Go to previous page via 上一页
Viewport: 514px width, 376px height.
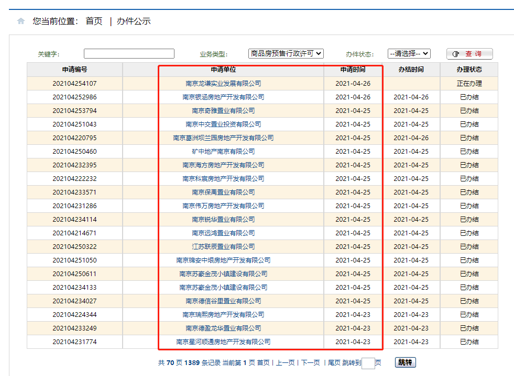pos(286,363)
